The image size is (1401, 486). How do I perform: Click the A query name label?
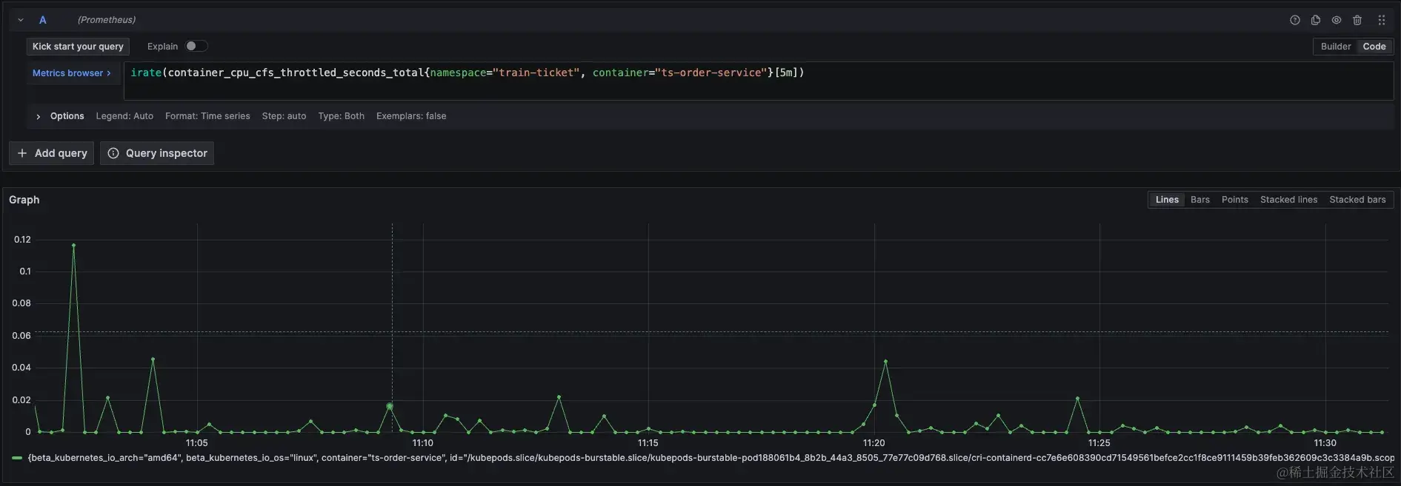pos(43,20)
